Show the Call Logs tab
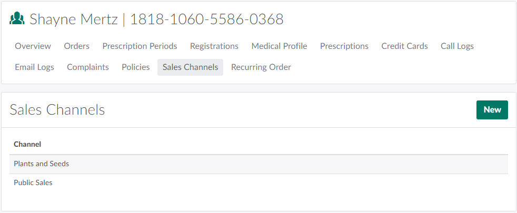 point(457,46)
